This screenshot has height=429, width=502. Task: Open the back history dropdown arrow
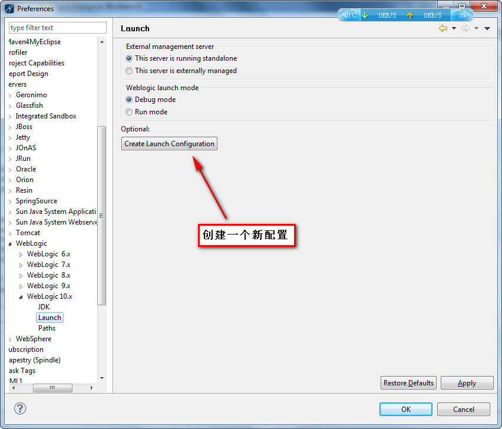point(454,28)
